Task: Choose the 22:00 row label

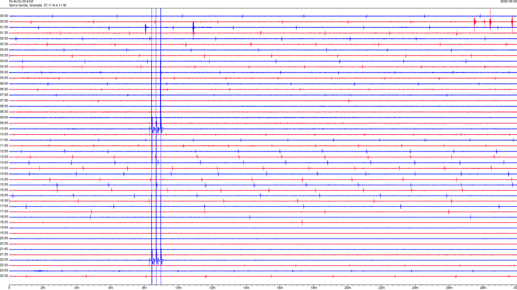Action: click(x=4, y=260)
